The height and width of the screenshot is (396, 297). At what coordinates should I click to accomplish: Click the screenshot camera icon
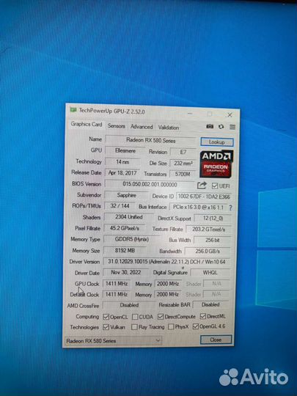[210, 126]
